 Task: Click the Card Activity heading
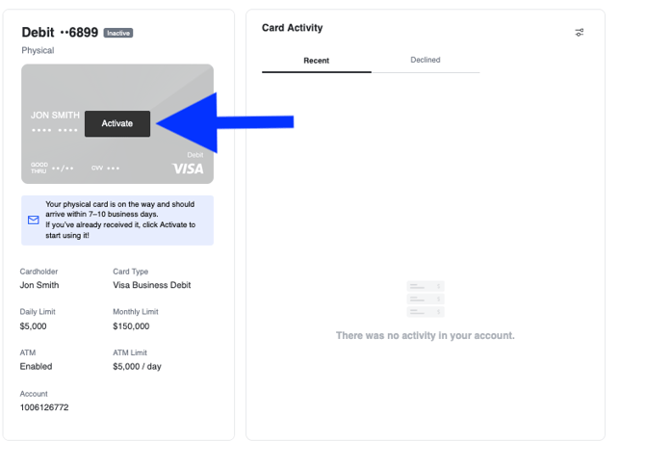[293, 28]
